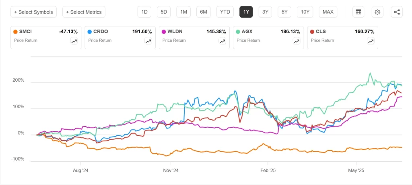412x185 pixels.
Task: Click AGX price return trend icon
Action: [x=296, y=41]
